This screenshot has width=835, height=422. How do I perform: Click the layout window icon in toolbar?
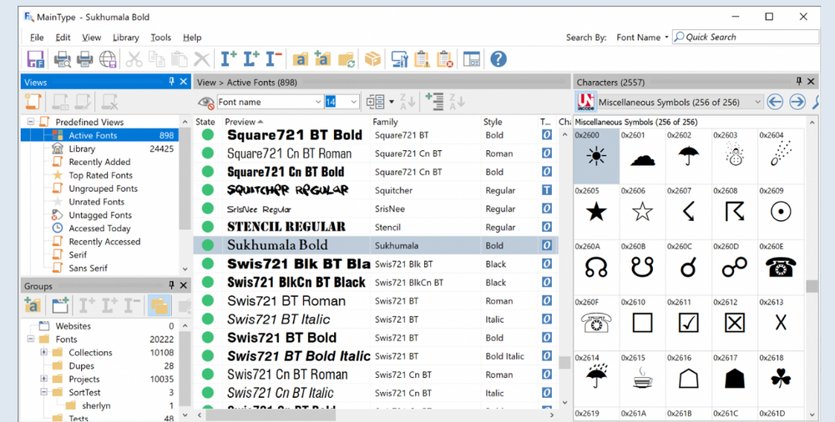click(471, 59)
